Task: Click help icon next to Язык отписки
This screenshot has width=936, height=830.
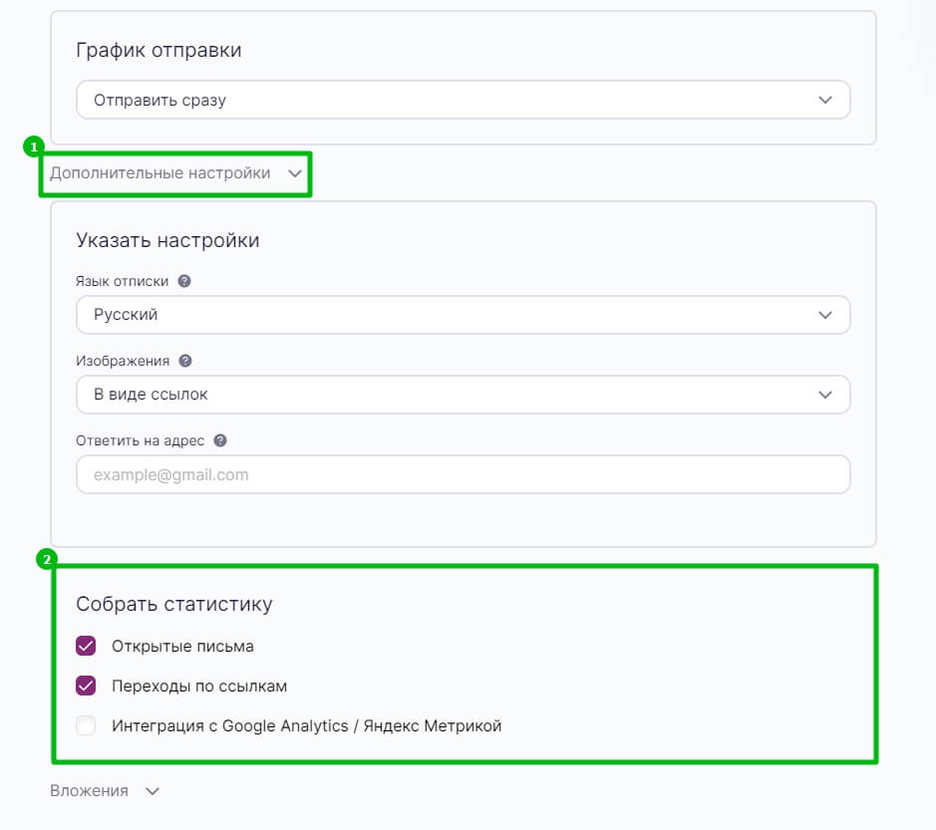Action: [184, 281]
